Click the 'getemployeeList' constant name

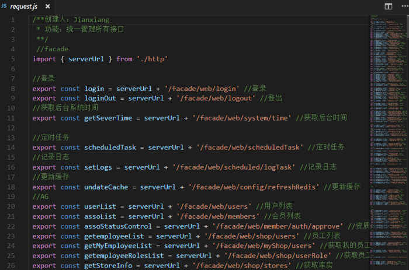click(114, 236)
